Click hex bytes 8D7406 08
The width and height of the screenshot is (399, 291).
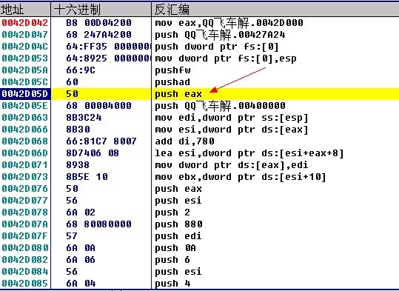(93, 153)
